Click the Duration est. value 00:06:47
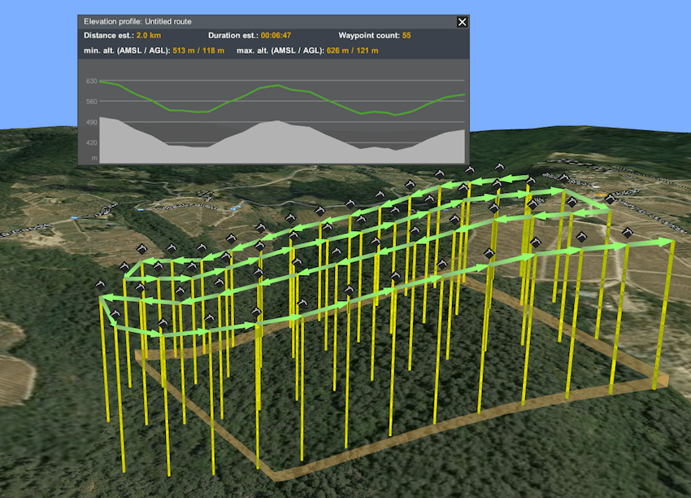Image resolution: width=691 pixels, height=498 pixels. (x=276, y=35)
